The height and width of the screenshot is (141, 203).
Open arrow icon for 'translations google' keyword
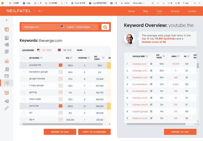tap(60, 72)
